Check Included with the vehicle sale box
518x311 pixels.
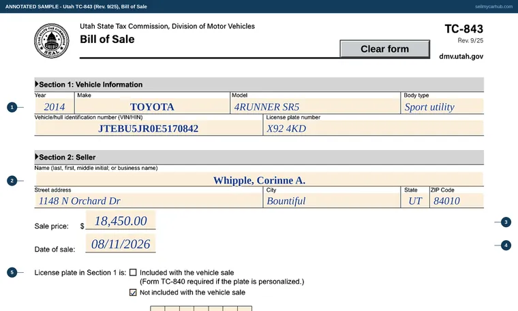coord(133,272)
